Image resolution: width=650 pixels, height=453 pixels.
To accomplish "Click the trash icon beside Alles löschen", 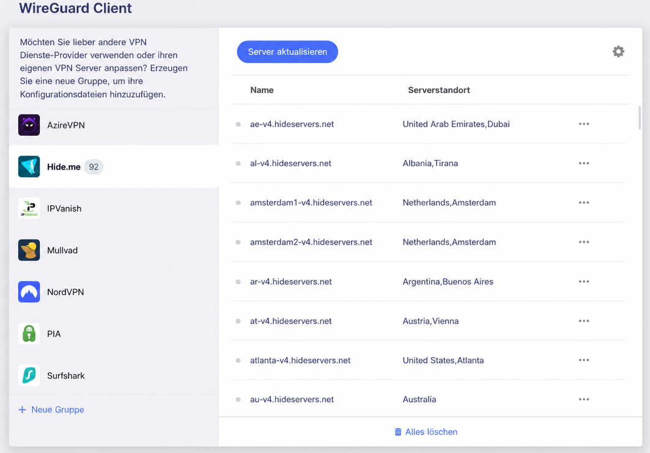I will [398, 432].
